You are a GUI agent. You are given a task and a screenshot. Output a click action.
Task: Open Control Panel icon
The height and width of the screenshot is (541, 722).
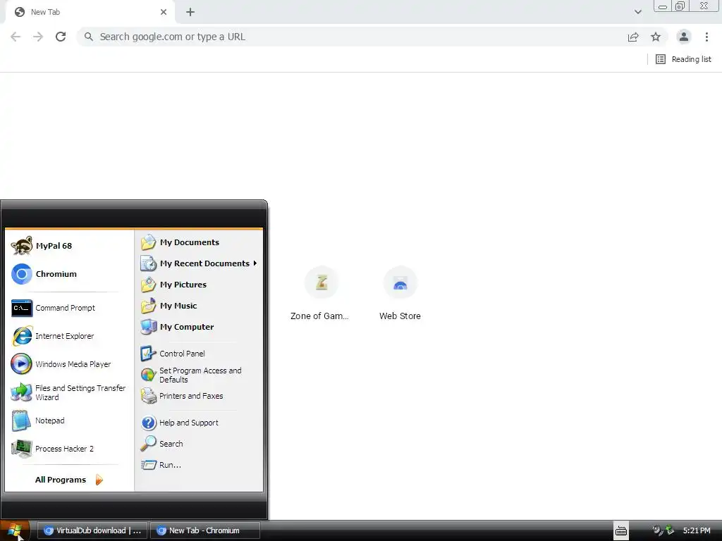[148, 354]
